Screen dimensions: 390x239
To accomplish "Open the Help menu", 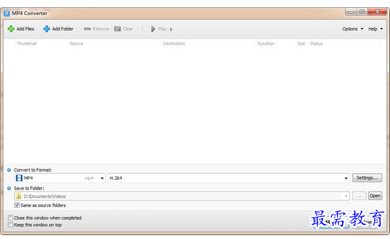I will click(x=375, y=29).
